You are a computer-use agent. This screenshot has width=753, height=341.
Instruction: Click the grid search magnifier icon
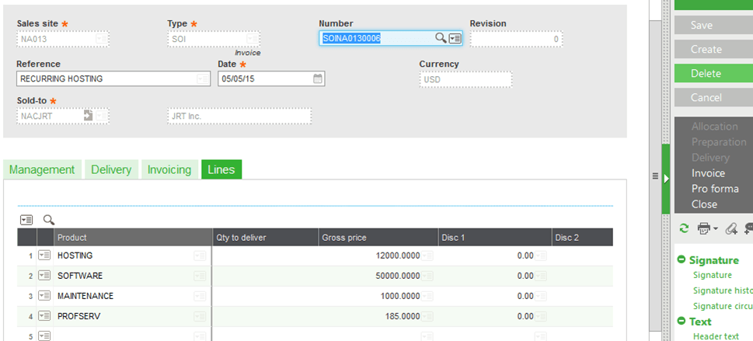pyautogui.click(x=48, y=220)
